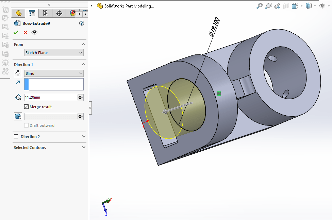Click Reverse Direction button
The height and width of the screenshot is (220, 332).
pos(18,73)
